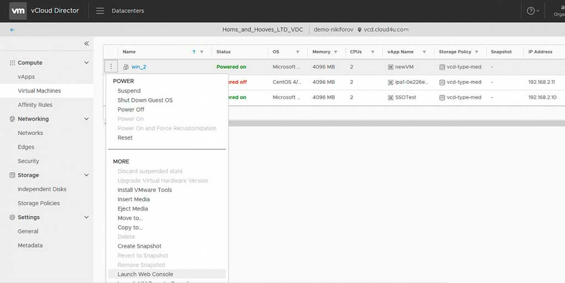Screen dimensions: 565x283
Task: Filter the Name column
Action: click(202, 52)
